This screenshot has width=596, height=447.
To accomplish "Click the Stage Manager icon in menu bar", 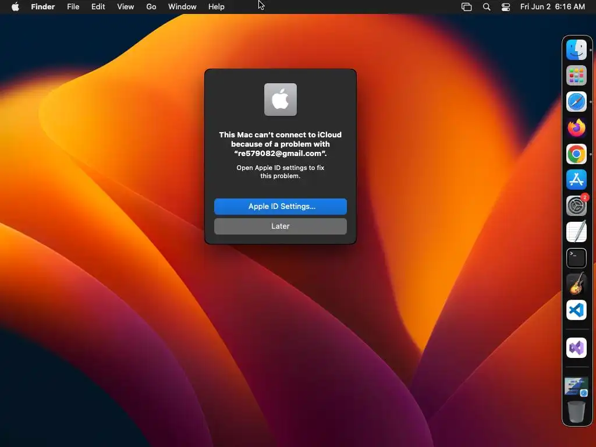I will 466,7.
